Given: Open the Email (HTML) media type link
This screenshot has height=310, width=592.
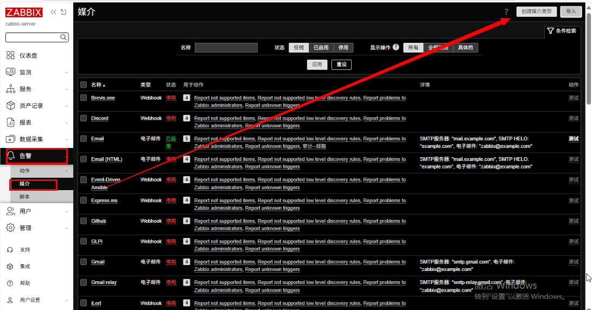Looking at the screenshot, I should (106, 159).
